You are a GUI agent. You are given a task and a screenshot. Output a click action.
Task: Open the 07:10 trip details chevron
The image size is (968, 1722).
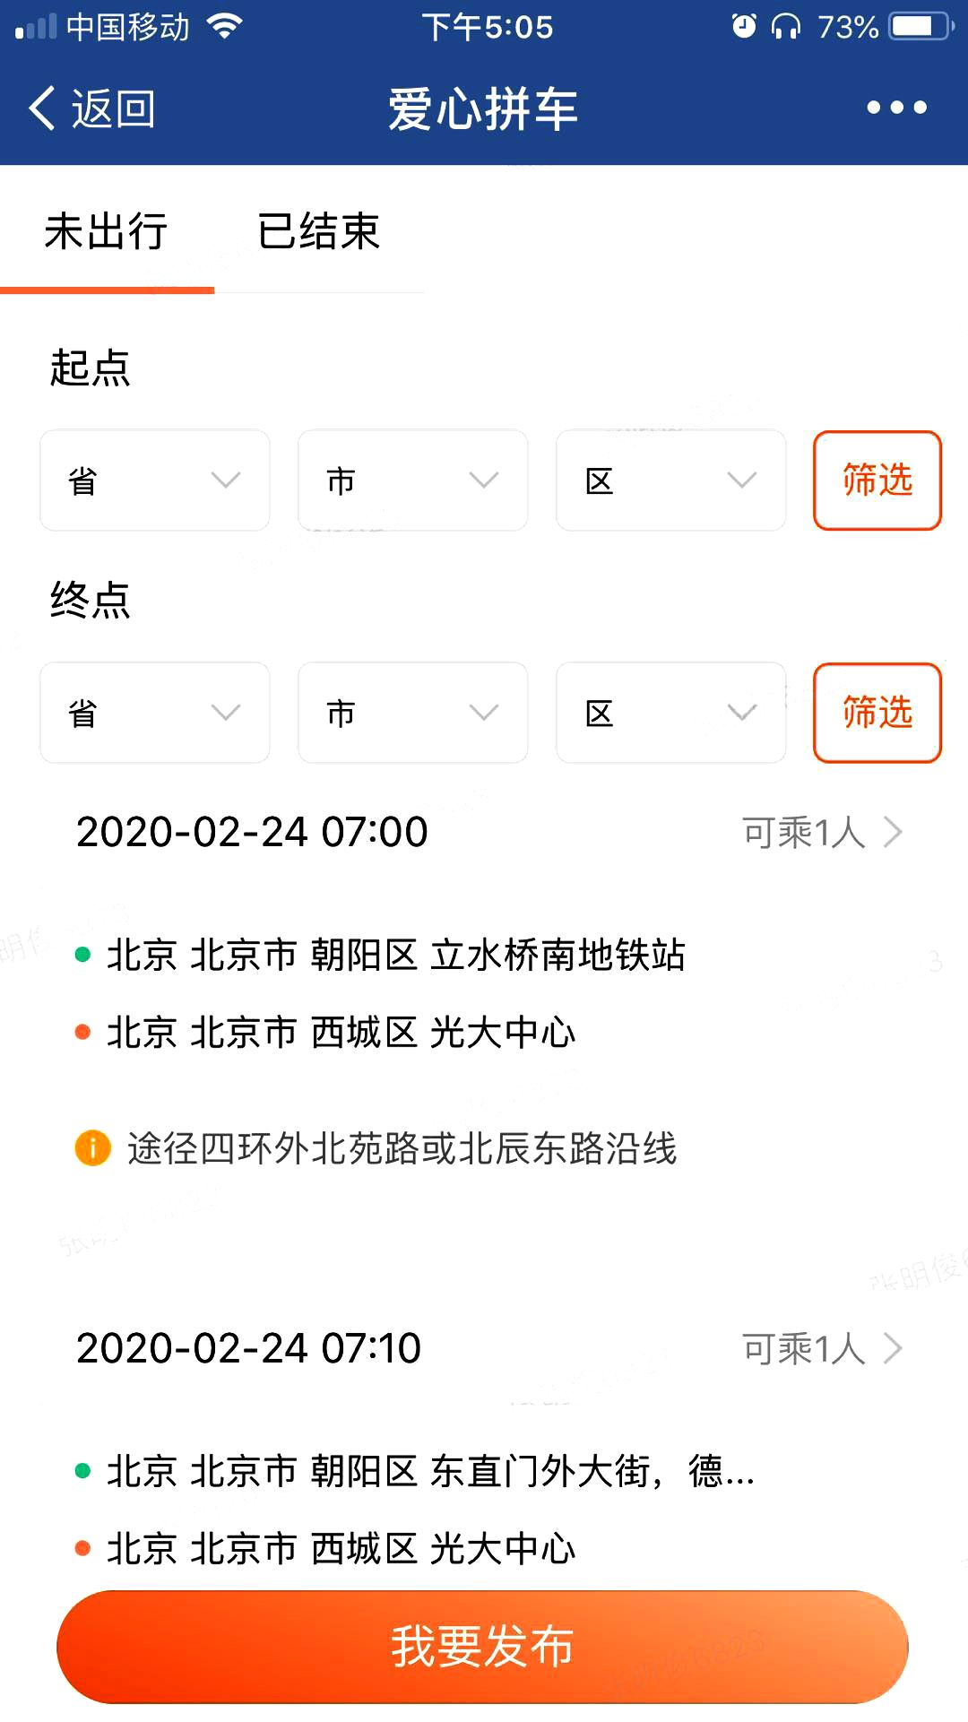pyautogui.click(x=893, y=1348)
